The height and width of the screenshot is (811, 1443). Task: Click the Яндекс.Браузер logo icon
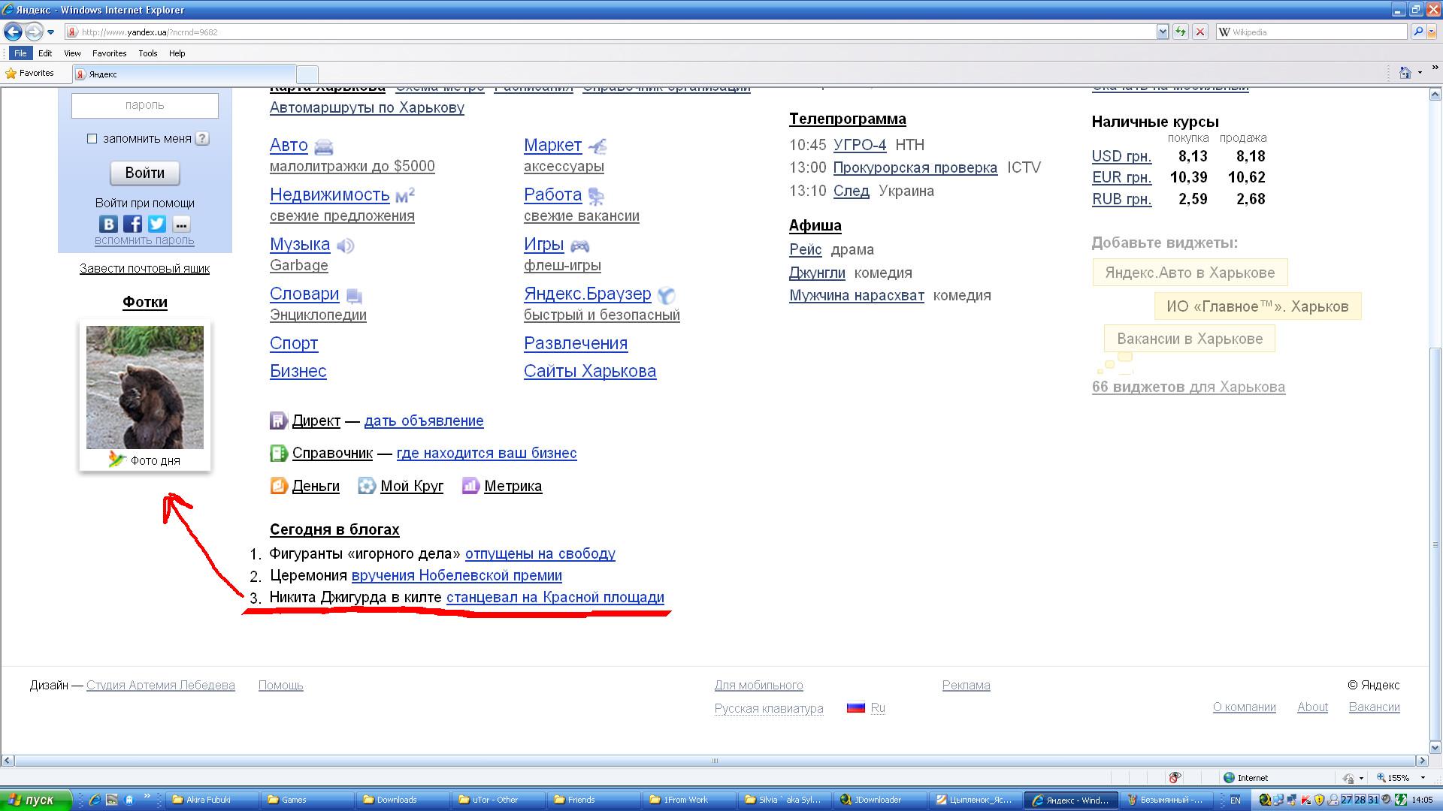click(x=666, y=295)
